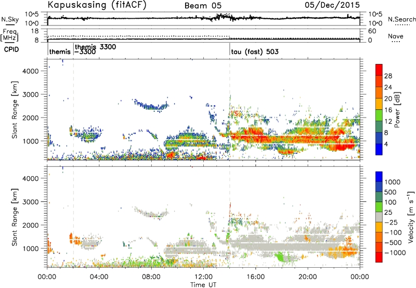Click the 16:00 time axis label
The image size is (416, 288).
tap(255, 277)
